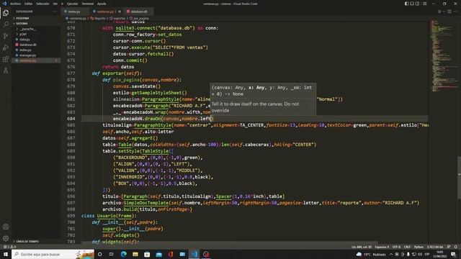Open File Explorer from the taskbar
Screen dimensions: 461x259
135,254
